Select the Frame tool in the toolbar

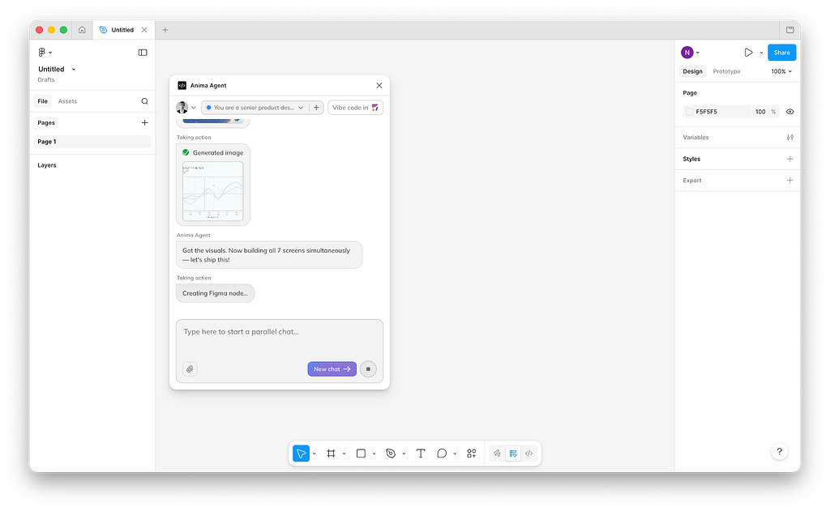331,454
